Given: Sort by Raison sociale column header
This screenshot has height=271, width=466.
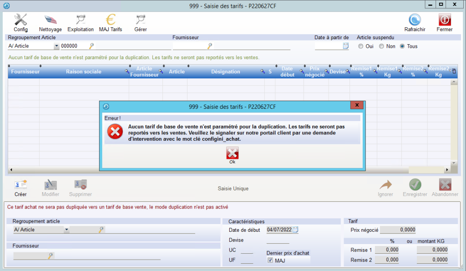Looking at the screenshot, I should 84,72.
